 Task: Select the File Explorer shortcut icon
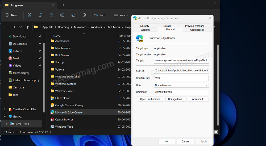point(52,98)
